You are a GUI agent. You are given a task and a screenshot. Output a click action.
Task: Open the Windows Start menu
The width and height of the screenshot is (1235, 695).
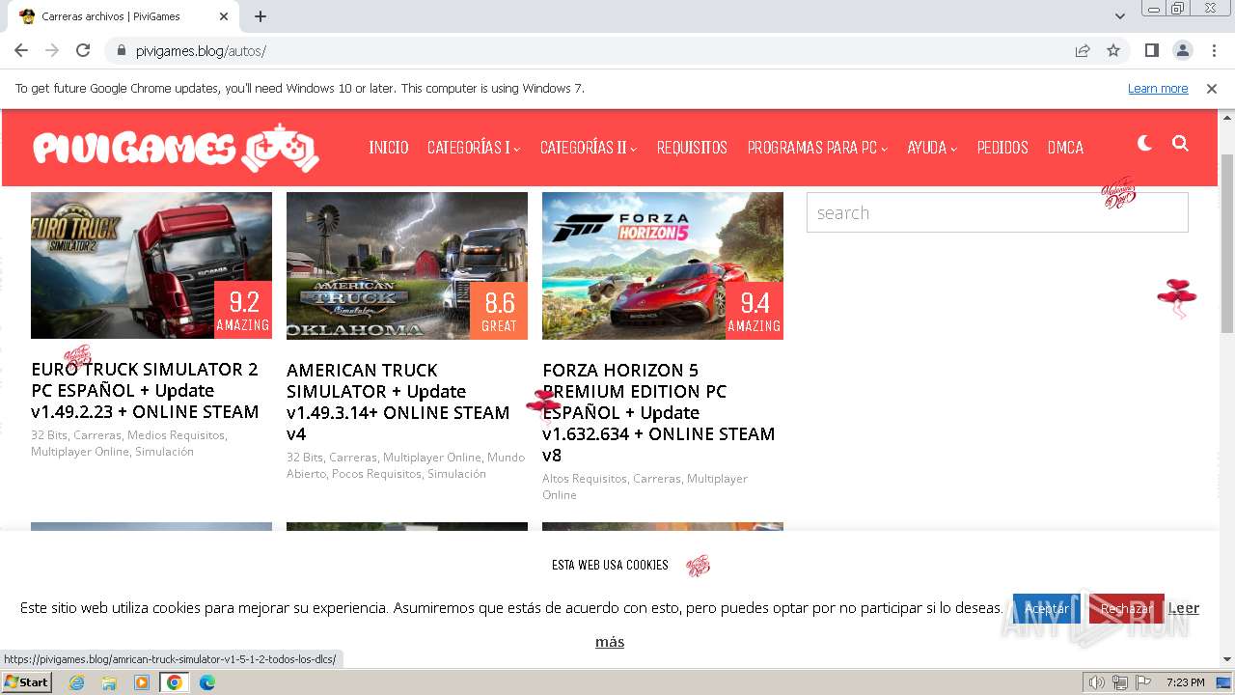[27, 682]
